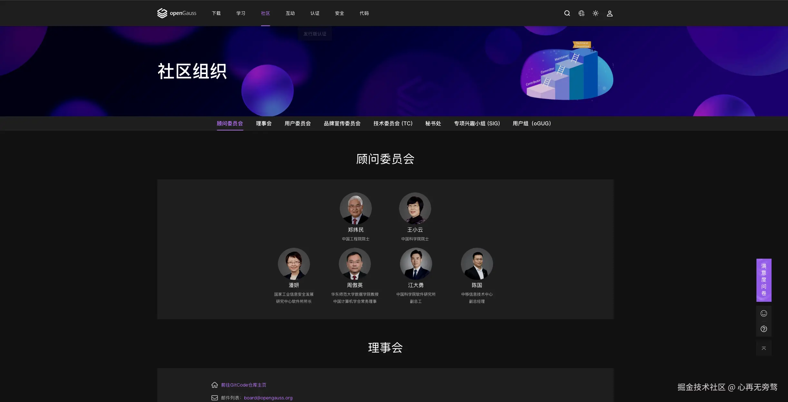This screenshot has width=788, height=402.
Task: Click the home icon beside GitCode link
Action: click(x=215, y=385)
